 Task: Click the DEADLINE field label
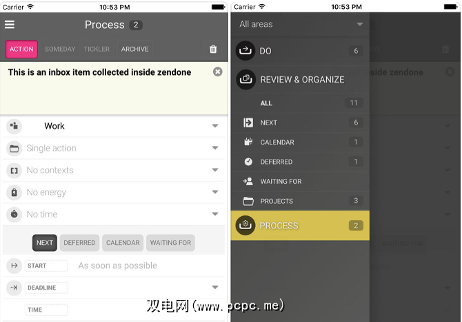tap(46, 288)
